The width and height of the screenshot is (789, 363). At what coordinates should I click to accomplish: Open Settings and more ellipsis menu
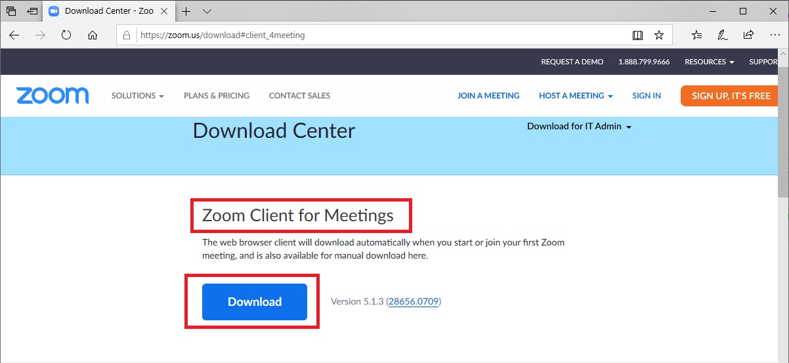774,35
